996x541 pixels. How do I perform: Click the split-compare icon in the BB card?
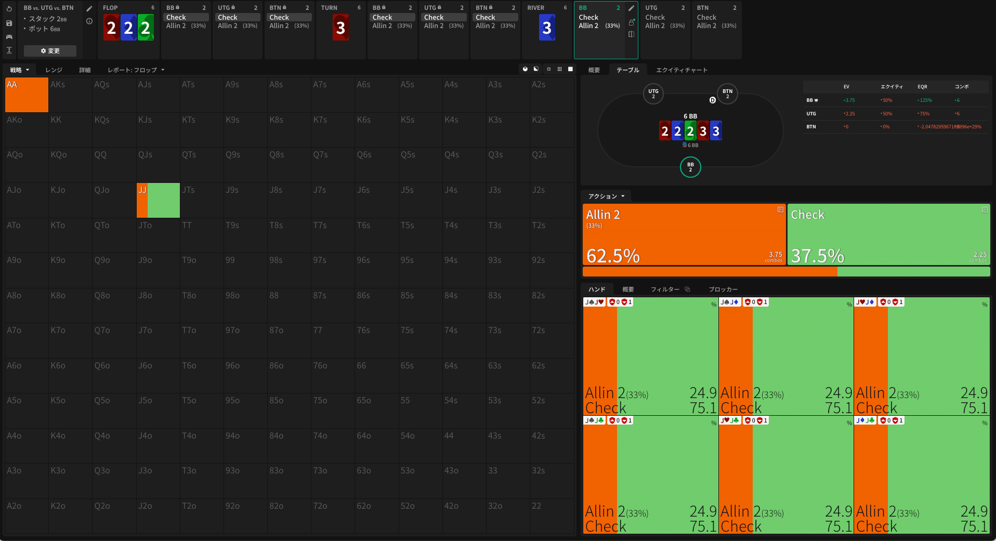click(631, 34)
